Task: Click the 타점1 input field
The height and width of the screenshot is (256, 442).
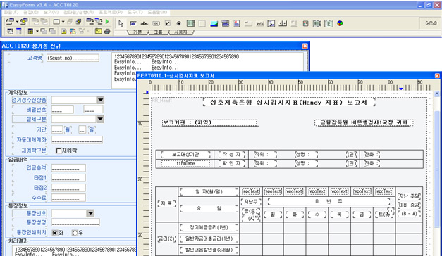Action: [68, 178]
